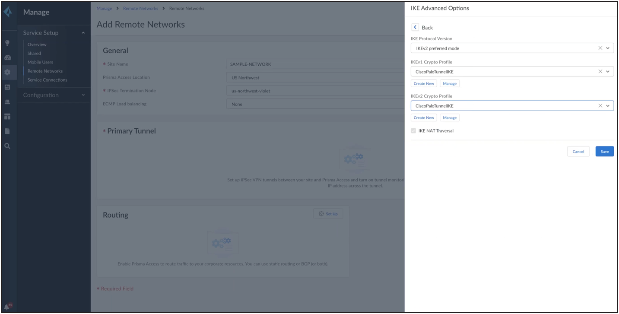The height and width of the screenshot is (314, 619).
Task: Click the Manage breadcrumb link
Action: pyautogui.click(x=104, y=8)
